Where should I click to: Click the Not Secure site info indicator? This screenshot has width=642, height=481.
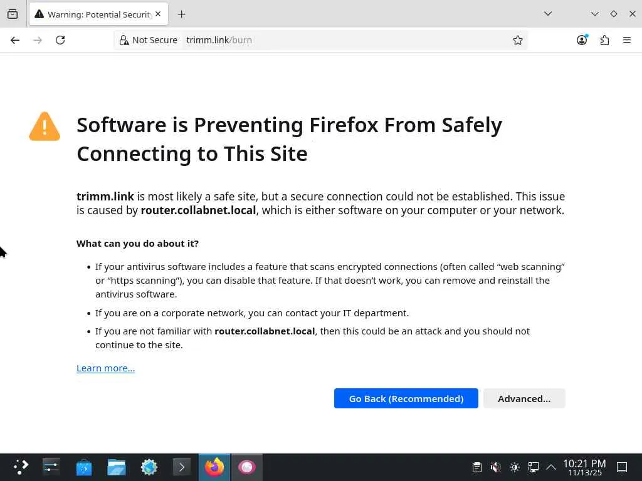point(149,40)
